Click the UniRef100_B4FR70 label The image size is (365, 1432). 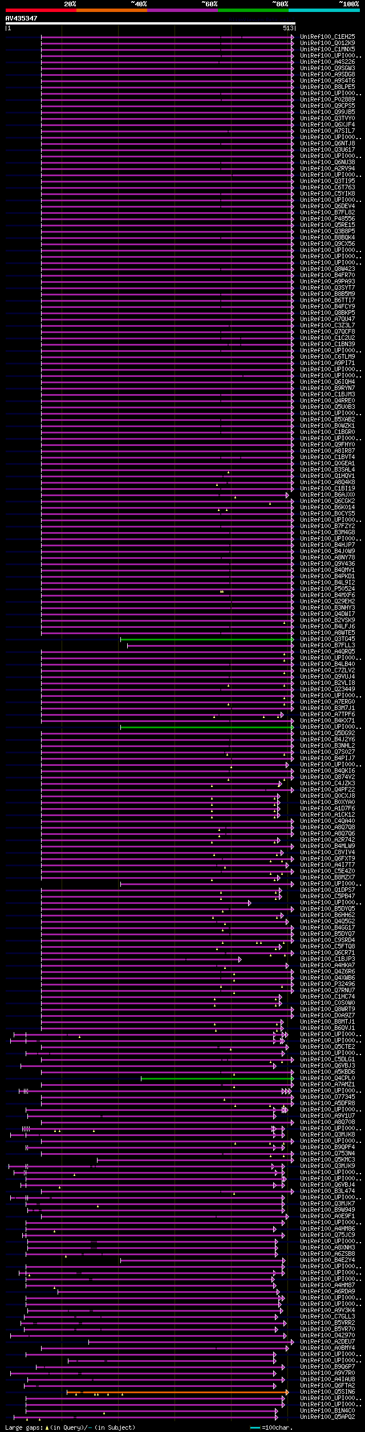327,275
